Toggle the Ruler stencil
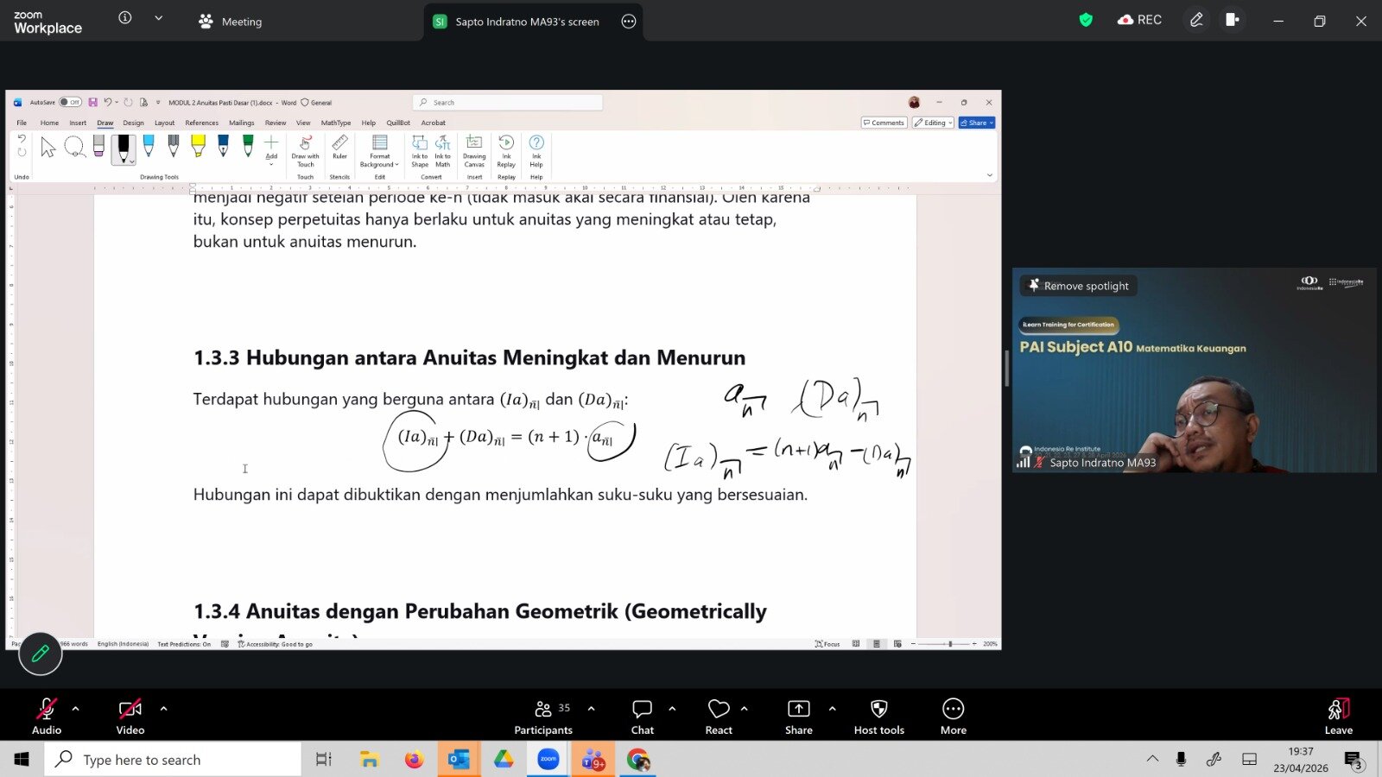 tap(339, 147)
